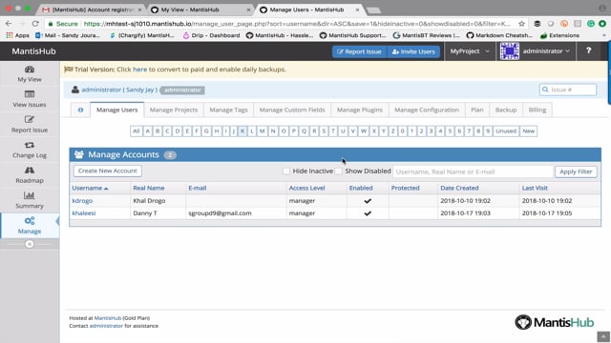Screen dimensions: 611x343
Task: Click the browser back arrow
Action: (x=9, y=24)
